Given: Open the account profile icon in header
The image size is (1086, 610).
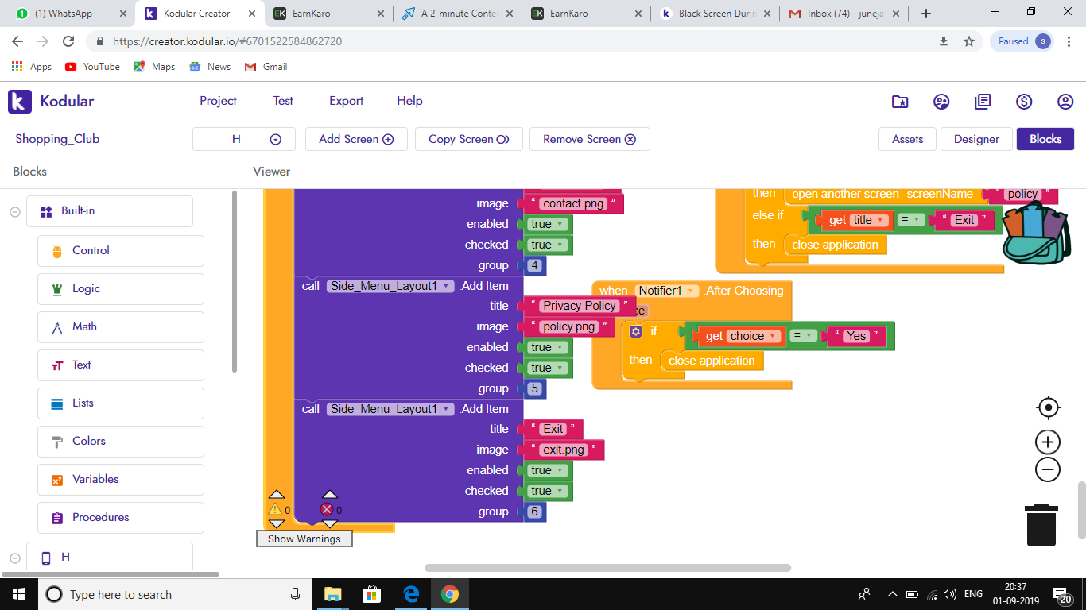Looking at the screenshot, I should pyautogui.click(x=1065, y=102).
